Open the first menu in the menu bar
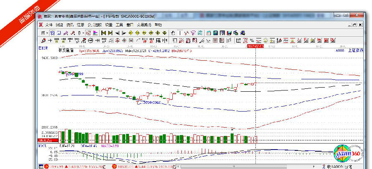This screenshot has height=169, width=372. coord(46,25)
